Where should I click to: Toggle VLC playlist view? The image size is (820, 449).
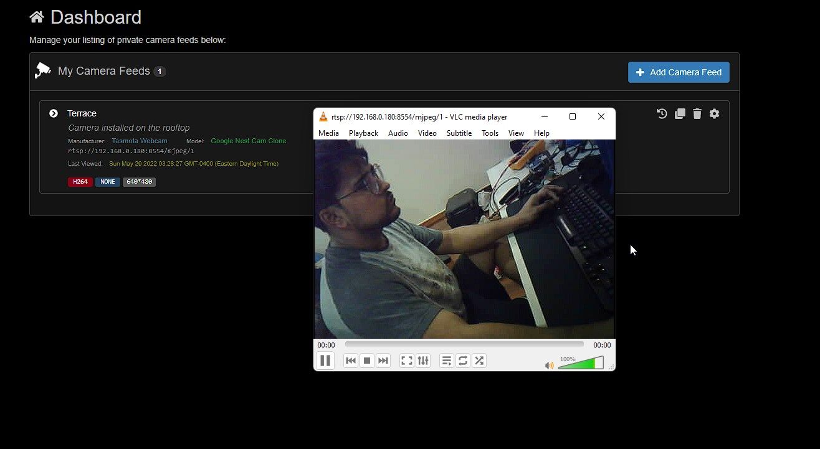pos(446,361)
